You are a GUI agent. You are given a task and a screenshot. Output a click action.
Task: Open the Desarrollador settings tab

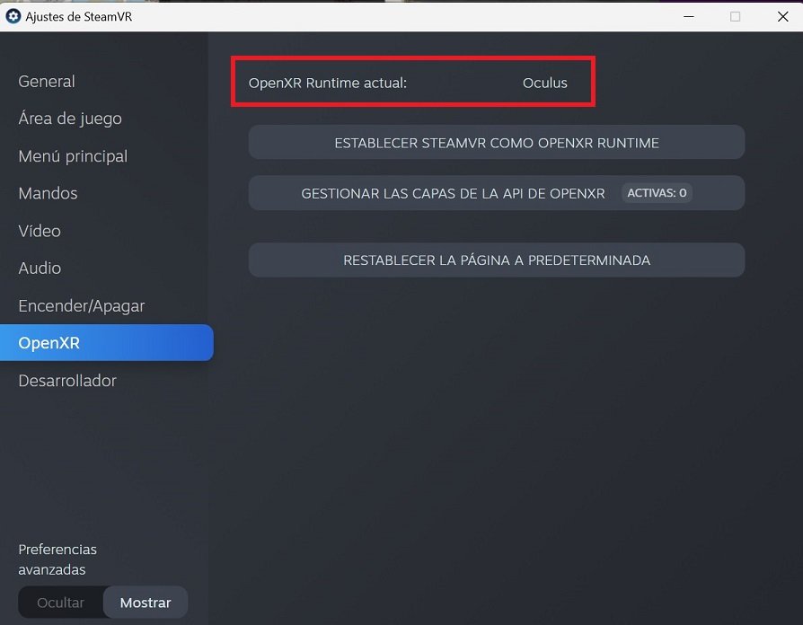tap(67, 381)
